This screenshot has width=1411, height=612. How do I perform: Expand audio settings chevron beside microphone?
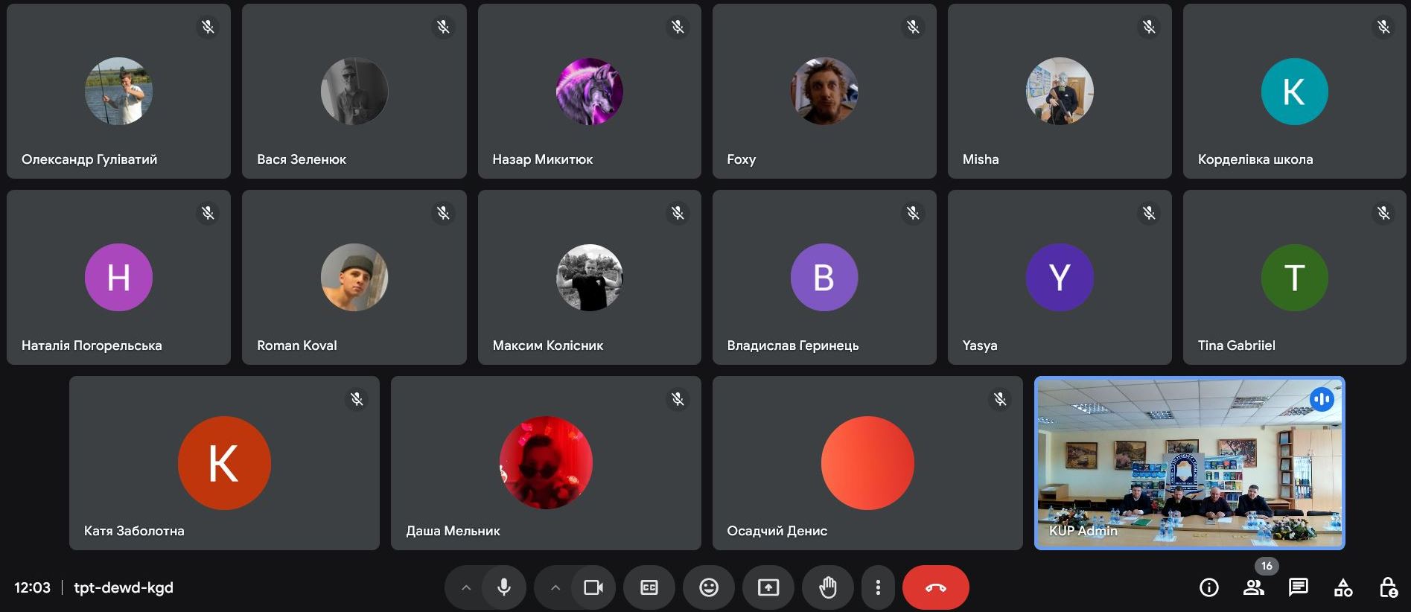[x=466, y=587]
